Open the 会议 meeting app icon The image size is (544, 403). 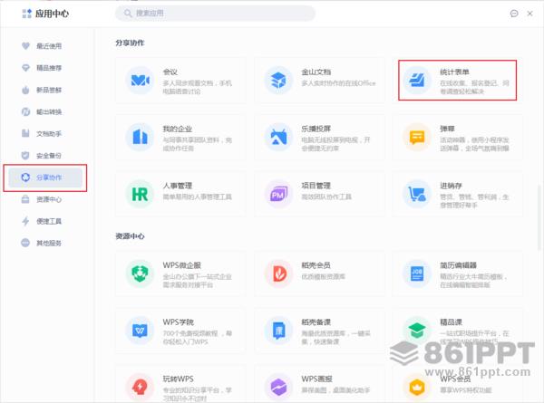click(140, 80)
